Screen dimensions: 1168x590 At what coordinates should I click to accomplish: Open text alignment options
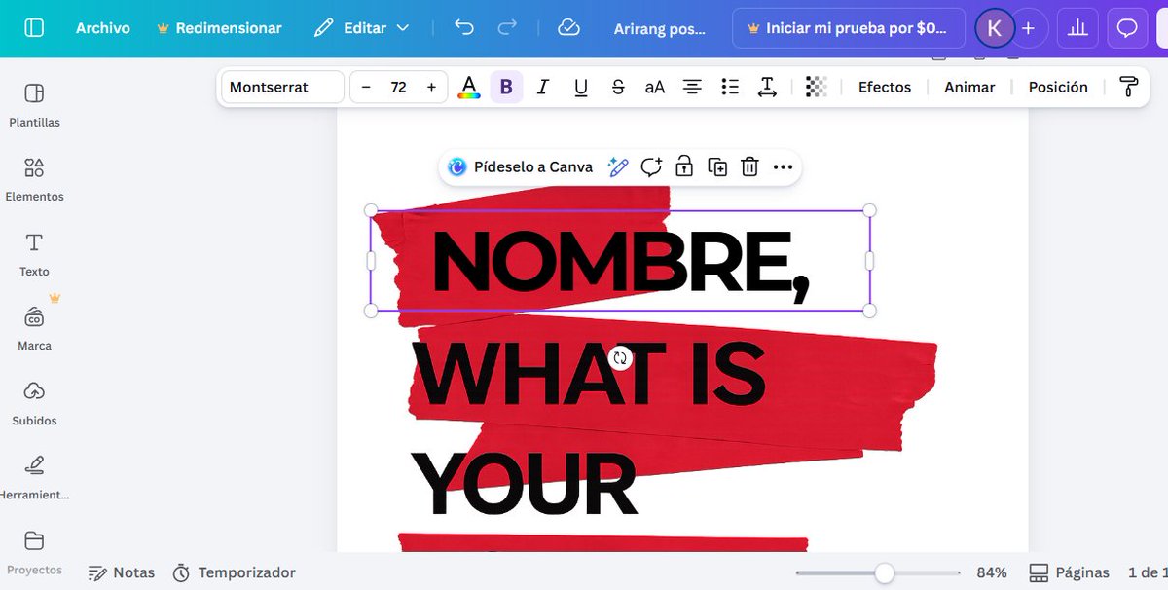click(x=692, y=87)
